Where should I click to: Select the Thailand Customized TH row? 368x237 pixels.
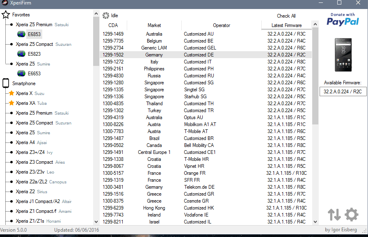click(x=206, y=104)
